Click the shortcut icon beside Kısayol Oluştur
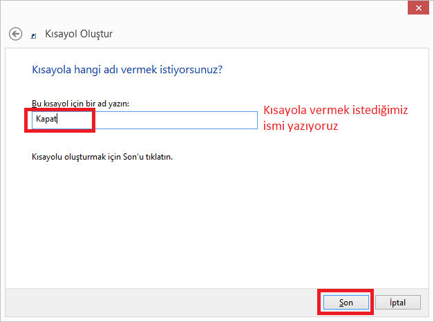The height and width of the screenshot is (322, 434). (x=34, y=35)
